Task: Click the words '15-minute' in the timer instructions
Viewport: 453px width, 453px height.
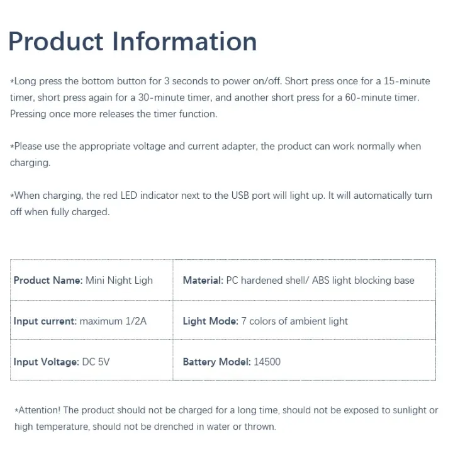Action: click(x=408, y=81)
